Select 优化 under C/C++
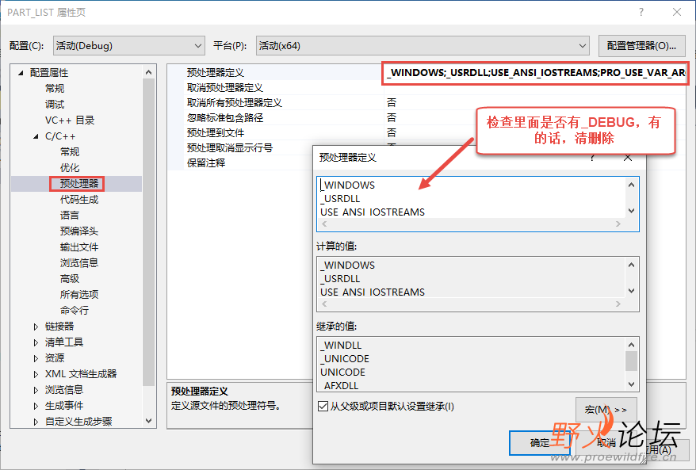The height and width of the screenshot is (470, 696). click(70, 168)
